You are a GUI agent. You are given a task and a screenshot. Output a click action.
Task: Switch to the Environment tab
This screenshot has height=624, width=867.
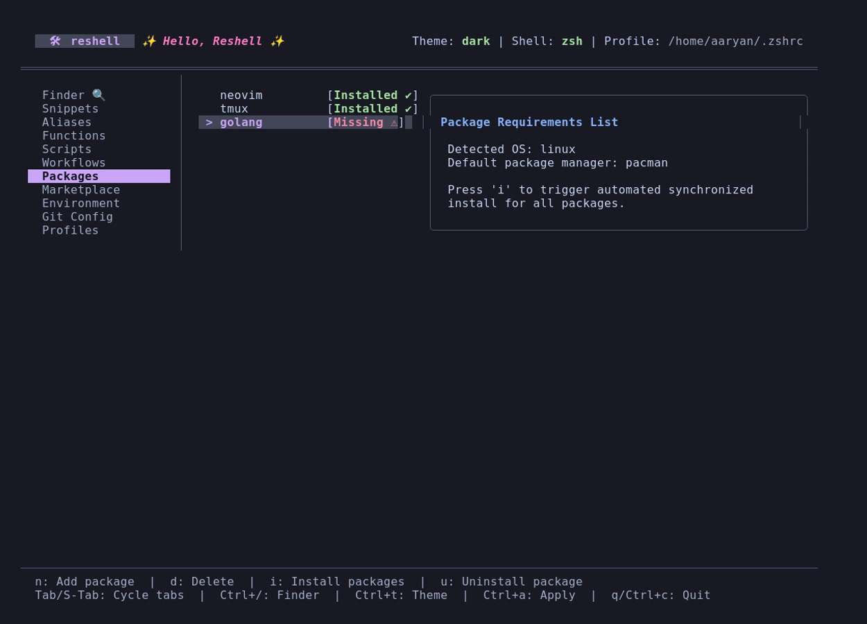point(81,203)
